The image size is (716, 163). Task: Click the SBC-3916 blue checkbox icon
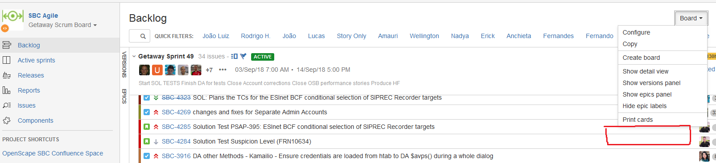coord(147,156)
